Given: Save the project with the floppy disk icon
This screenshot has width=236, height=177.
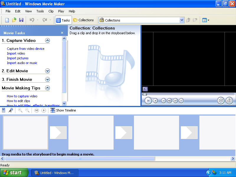Looking at the screenshot, I should click(x=21, y=20).
